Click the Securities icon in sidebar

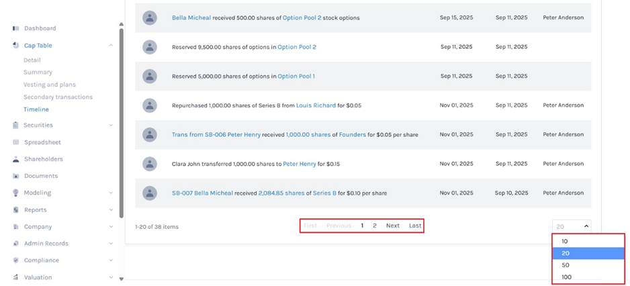pyautogui.click(x=16, y=126)
